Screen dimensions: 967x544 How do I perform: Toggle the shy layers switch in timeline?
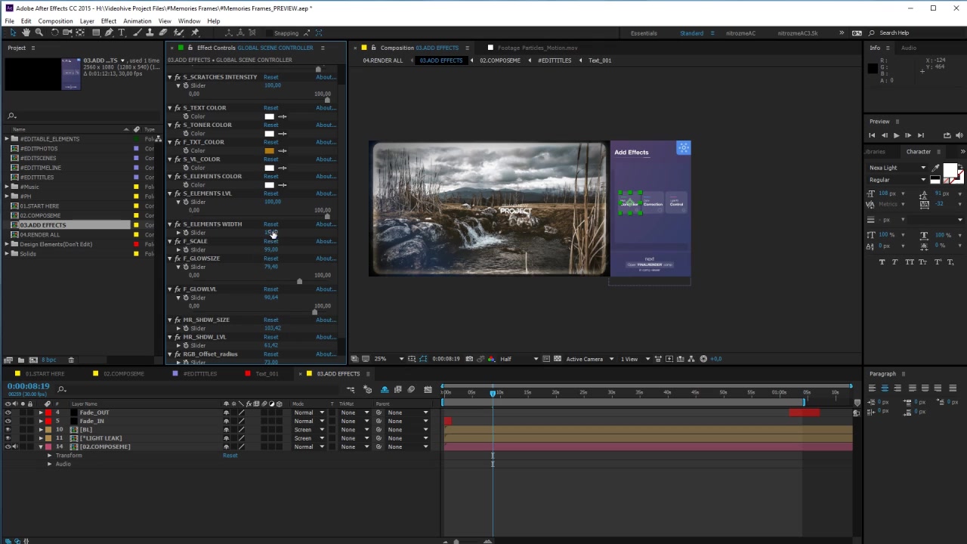pos(385,390)
